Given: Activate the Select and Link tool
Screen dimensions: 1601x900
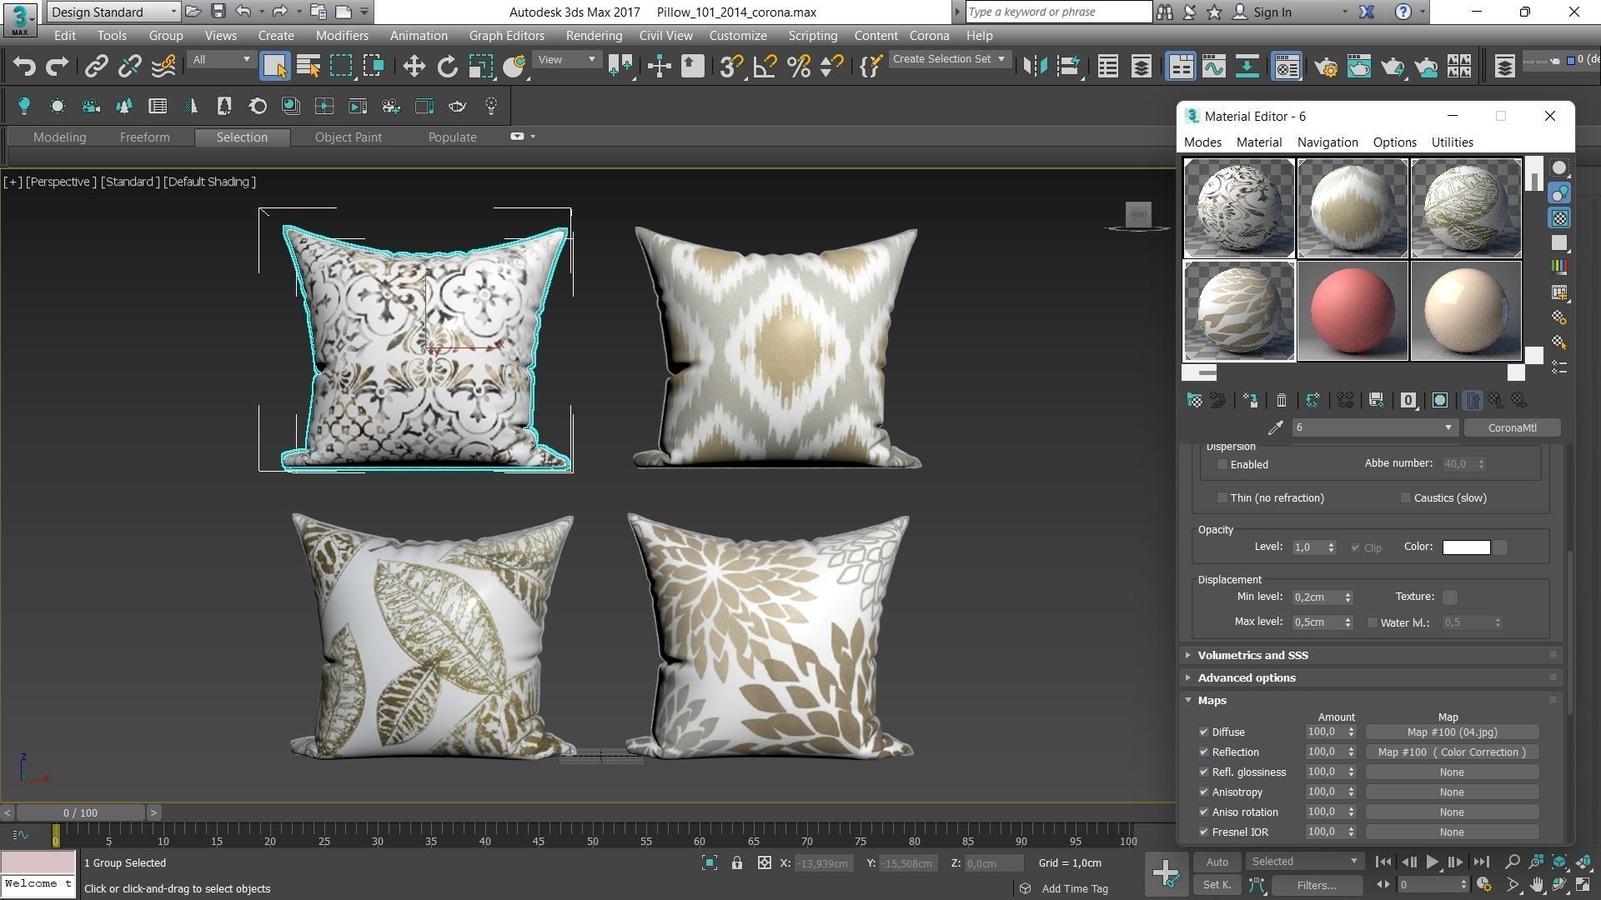Looking at the screenshot, I should pos(96,66).
